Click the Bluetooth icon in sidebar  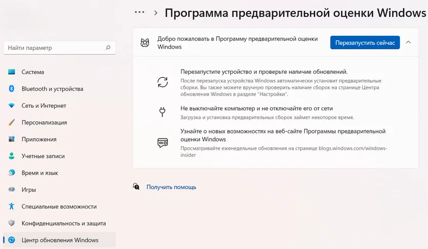click(x=11, y=89)
